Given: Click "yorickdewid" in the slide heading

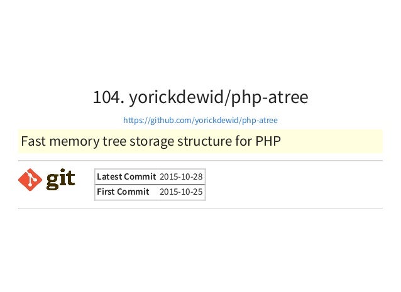Looking at the screenshot, I should click(x=176, y=97).
